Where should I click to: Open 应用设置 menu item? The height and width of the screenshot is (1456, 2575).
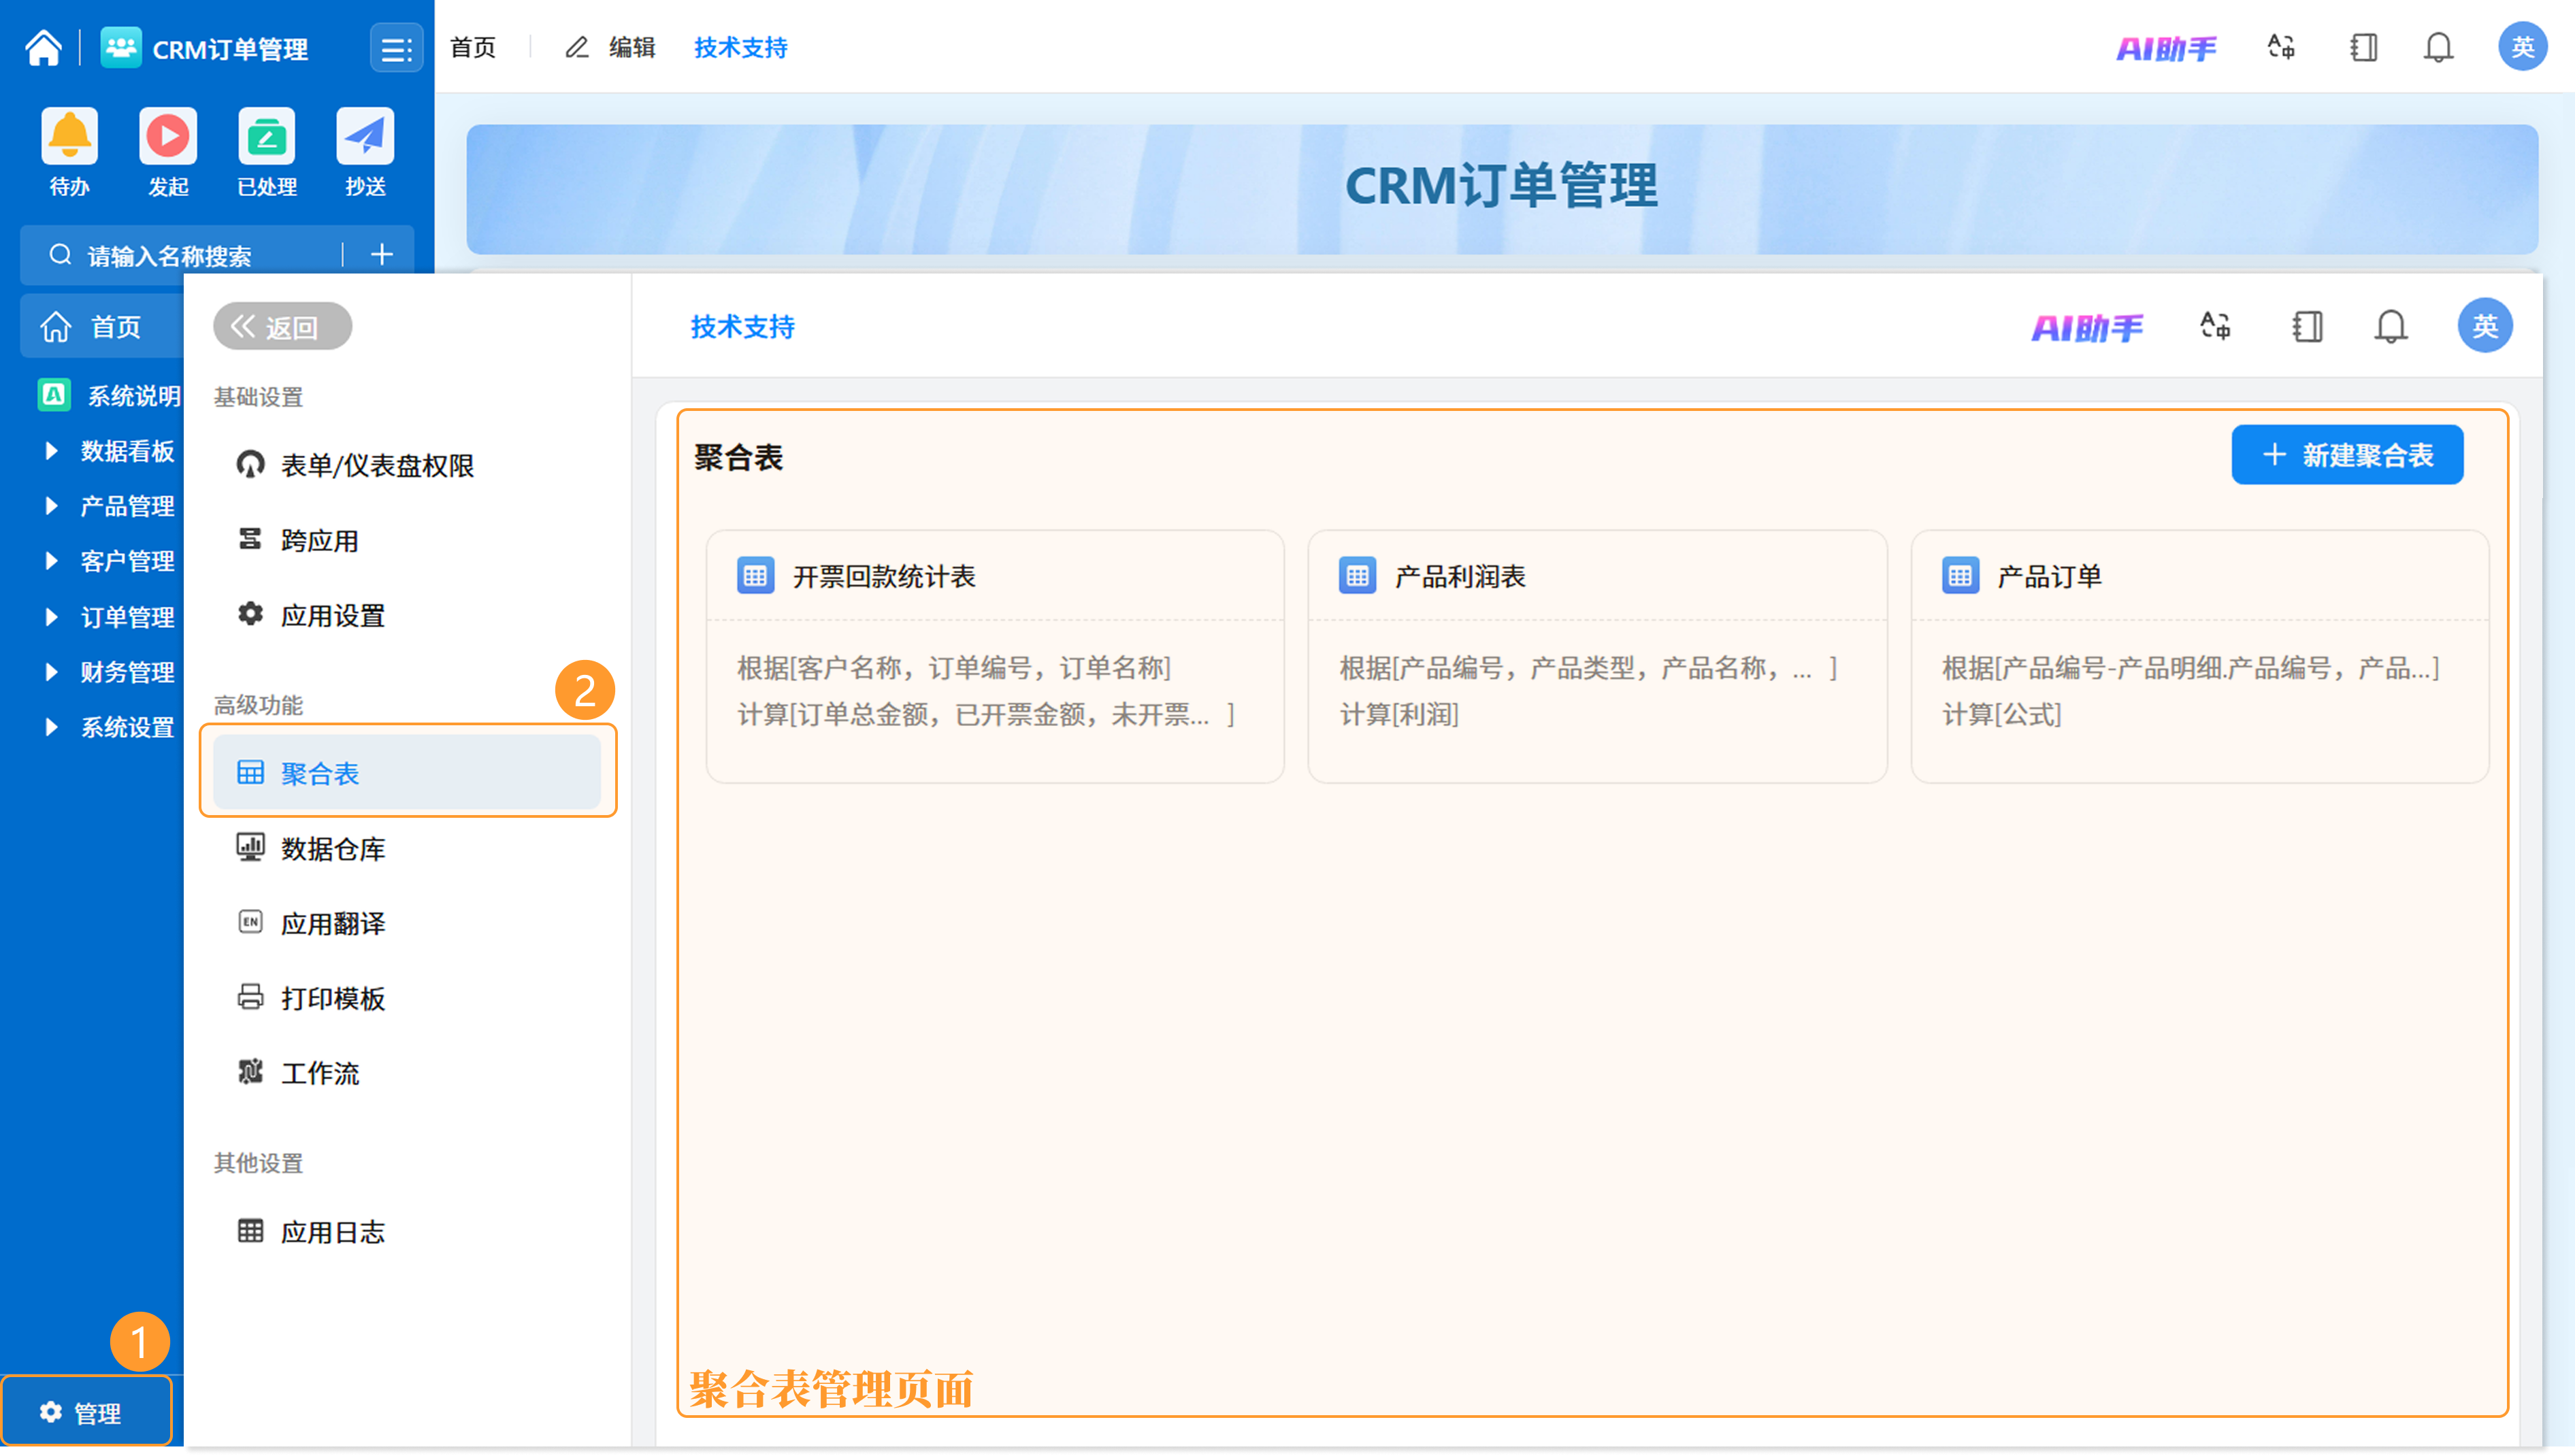(x=407, y=615)
